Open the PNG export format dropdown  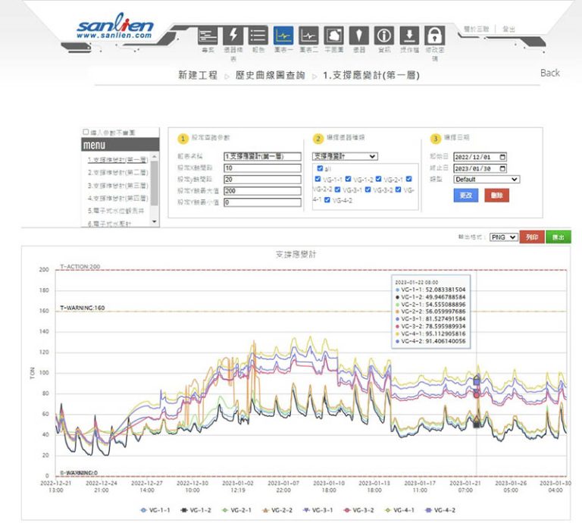point(503,237)
